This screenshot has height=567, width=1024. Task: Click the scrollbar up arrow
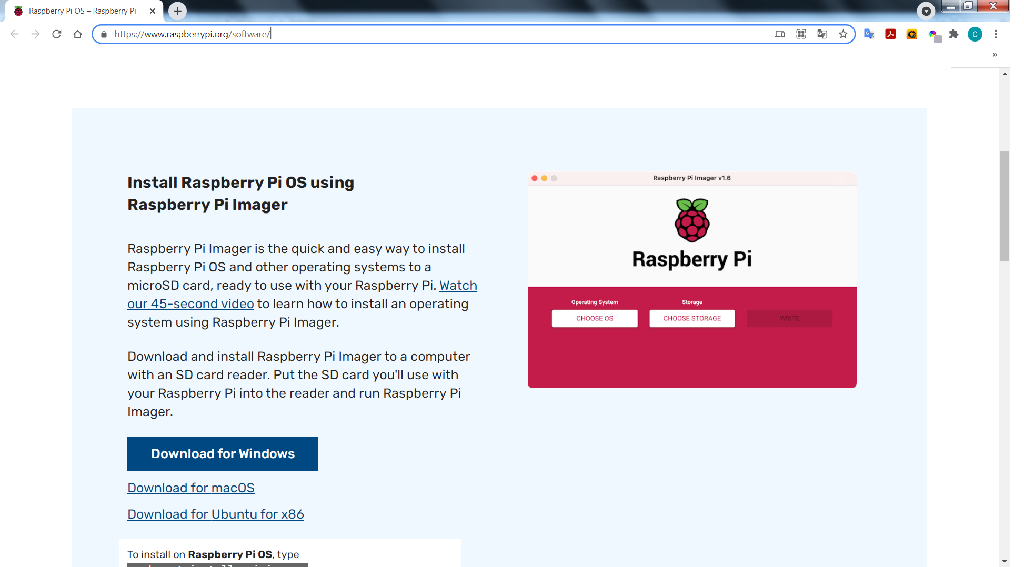tap(1005, 74)
